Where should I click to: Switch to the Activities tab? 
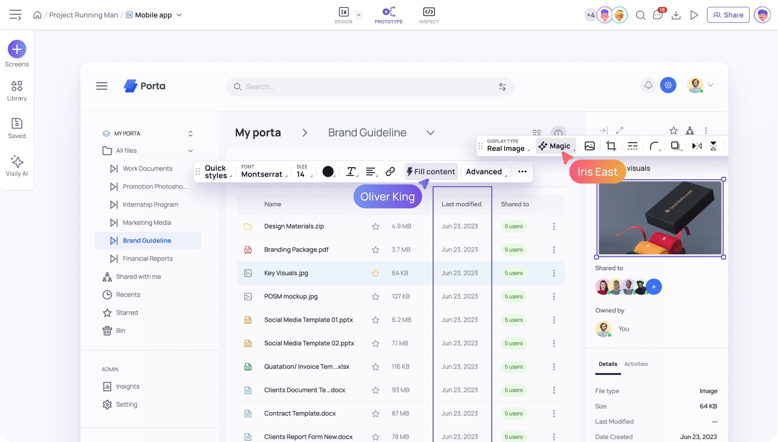click(x=636, y=364)
